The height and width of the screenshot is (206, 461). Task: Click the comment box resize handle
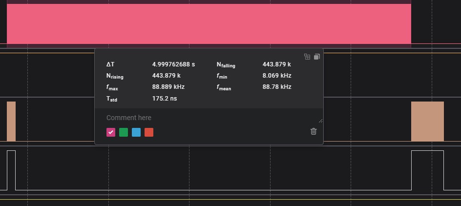(320, 121)
